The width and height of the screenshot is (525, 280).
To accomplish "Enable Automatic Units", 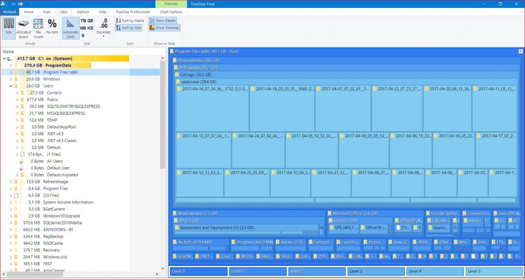I will click(71, 28).
